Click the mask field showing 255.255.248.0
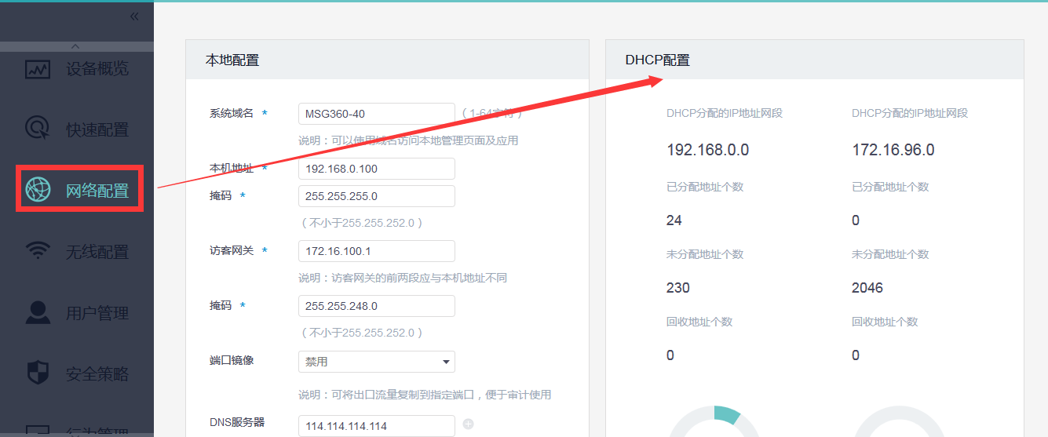The height and width of the screenshot is (437, 1048). point(377,306)
